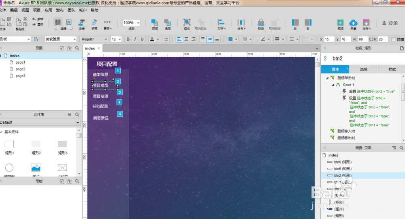Launch the prototype Preview

341,24
